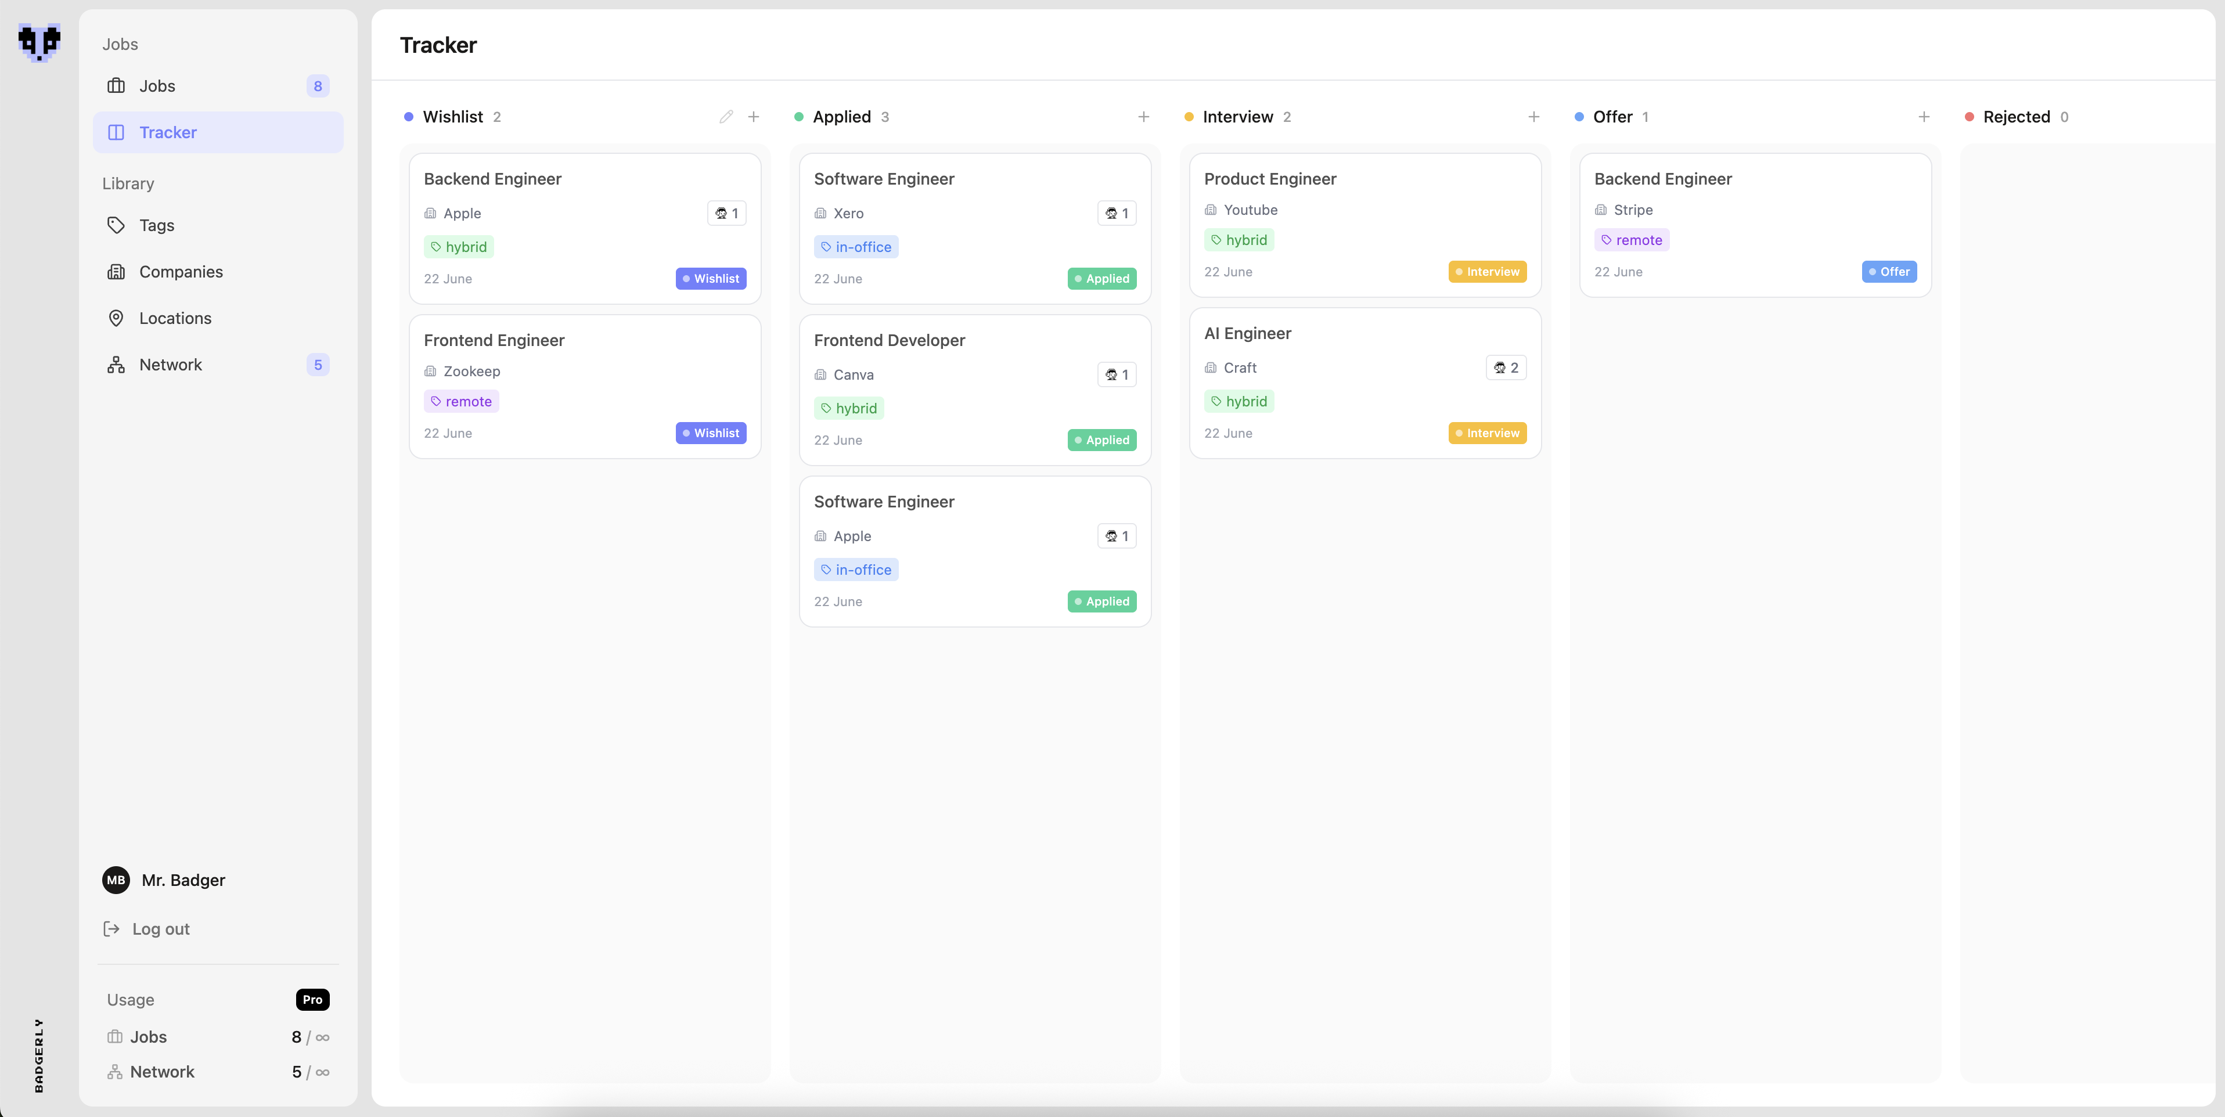The image size is (2225, 1117).
Task: Click the Wishlist status badge on Zookeep card
Action: coord(711,433)
